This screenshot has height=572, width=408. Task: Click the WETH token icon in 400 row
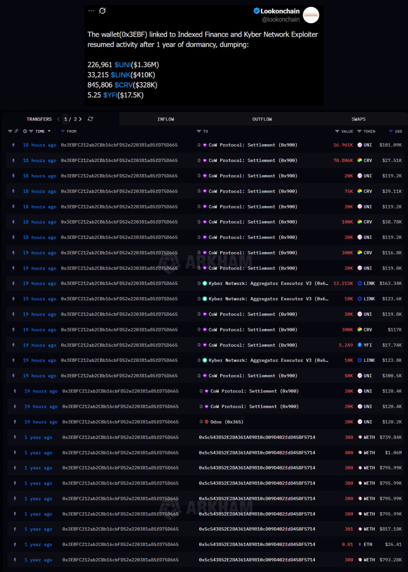360,453
